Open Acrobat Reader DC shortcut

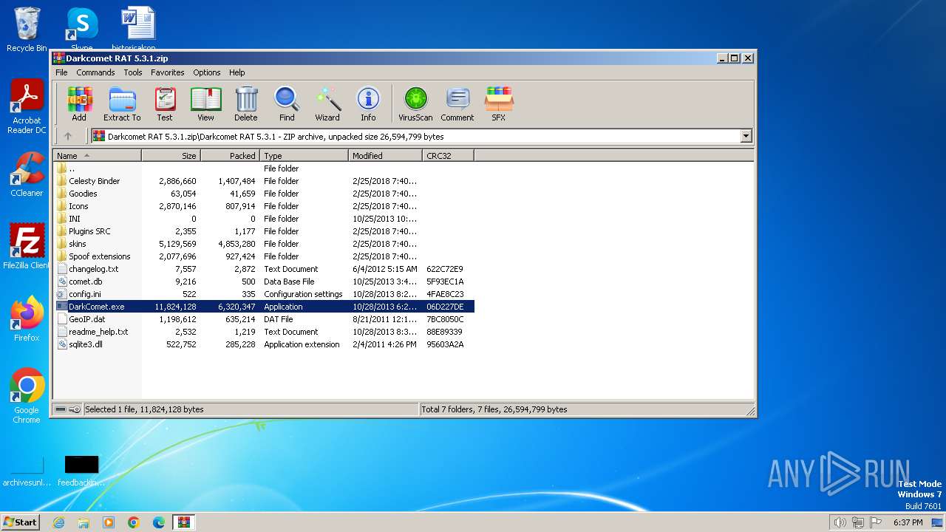point(27,106)
